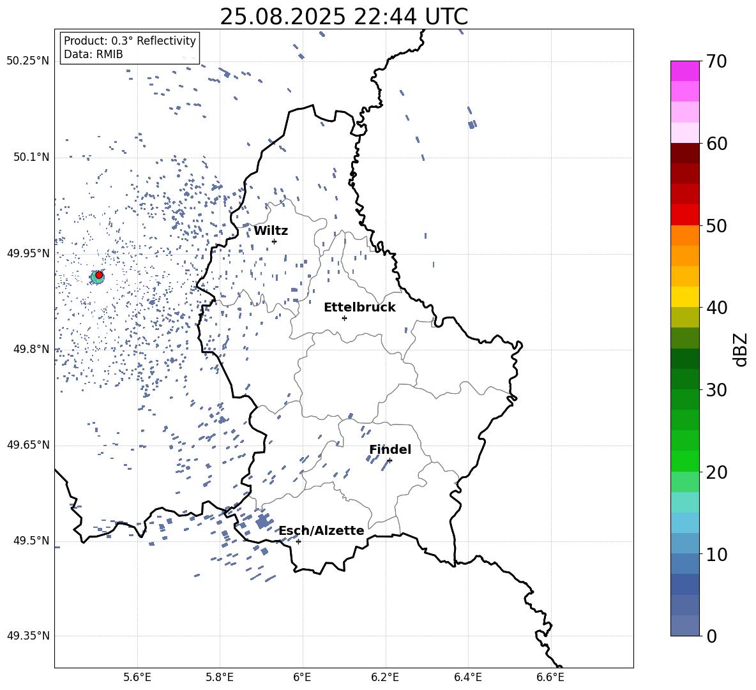Click the colorbar tick label 60
This screenshot has height=690, width=756.
pos(716,144)
